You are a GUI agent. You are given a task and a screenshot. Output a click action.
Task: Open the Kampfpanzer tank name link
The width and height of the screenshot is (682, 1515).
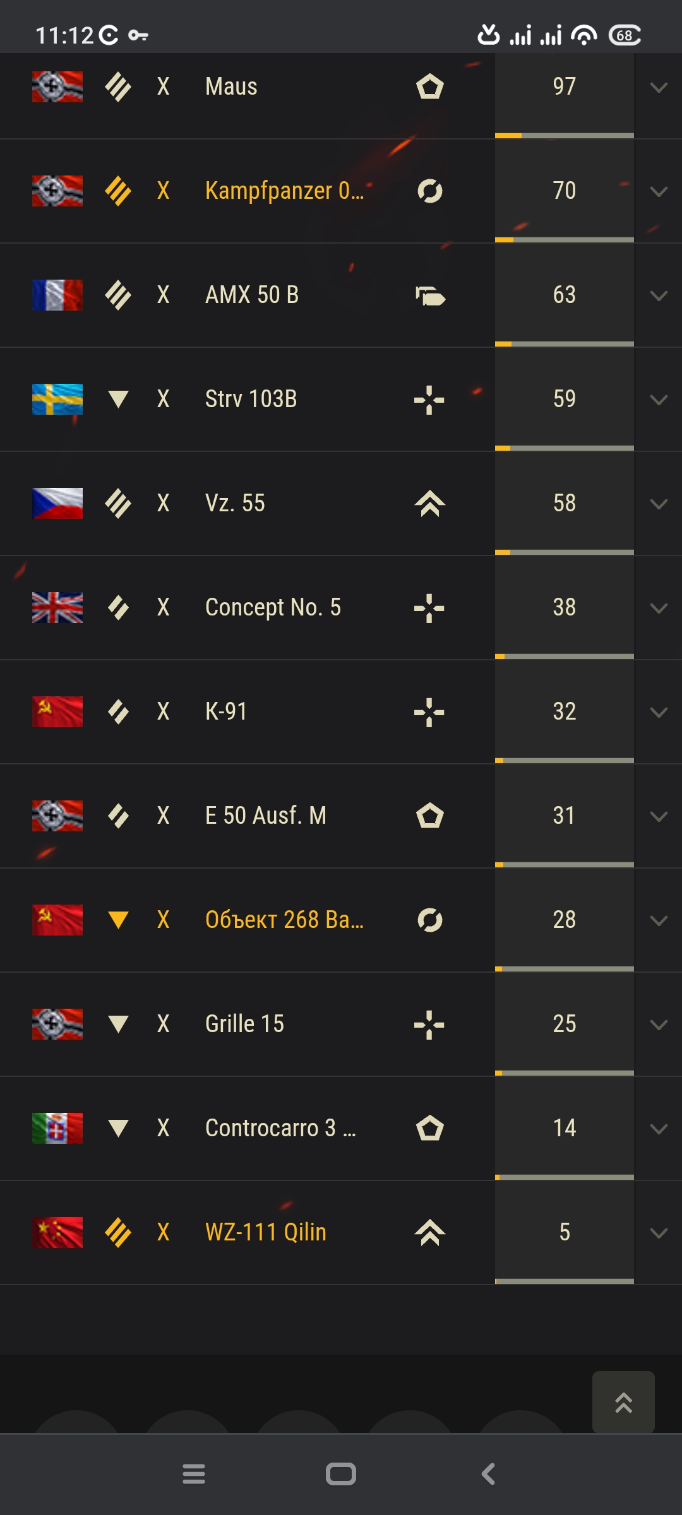285,191
